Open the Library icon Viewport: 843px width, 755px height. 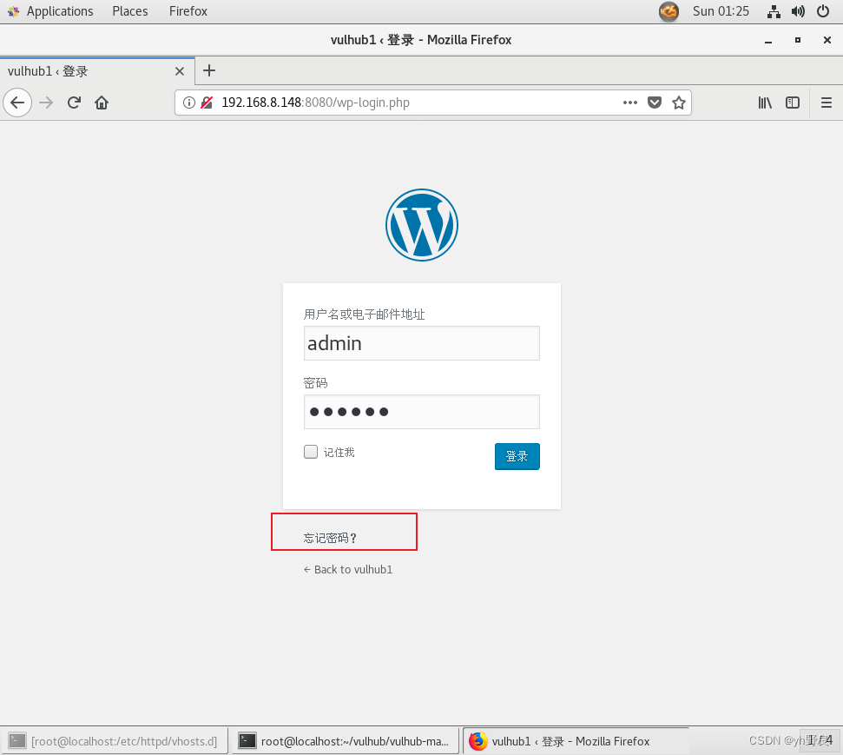click(x=765, y=103)
